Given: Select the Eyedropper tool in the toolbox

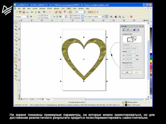Looking at the screenshot, I should coord(16,69).
